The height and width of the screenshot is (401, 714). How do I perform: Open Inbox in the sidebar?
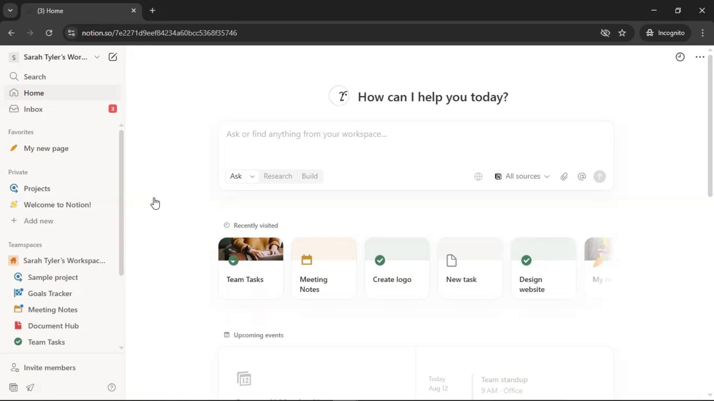(33, 109)
